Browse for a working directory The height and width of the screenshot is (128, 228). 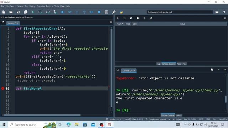point(217,12)
